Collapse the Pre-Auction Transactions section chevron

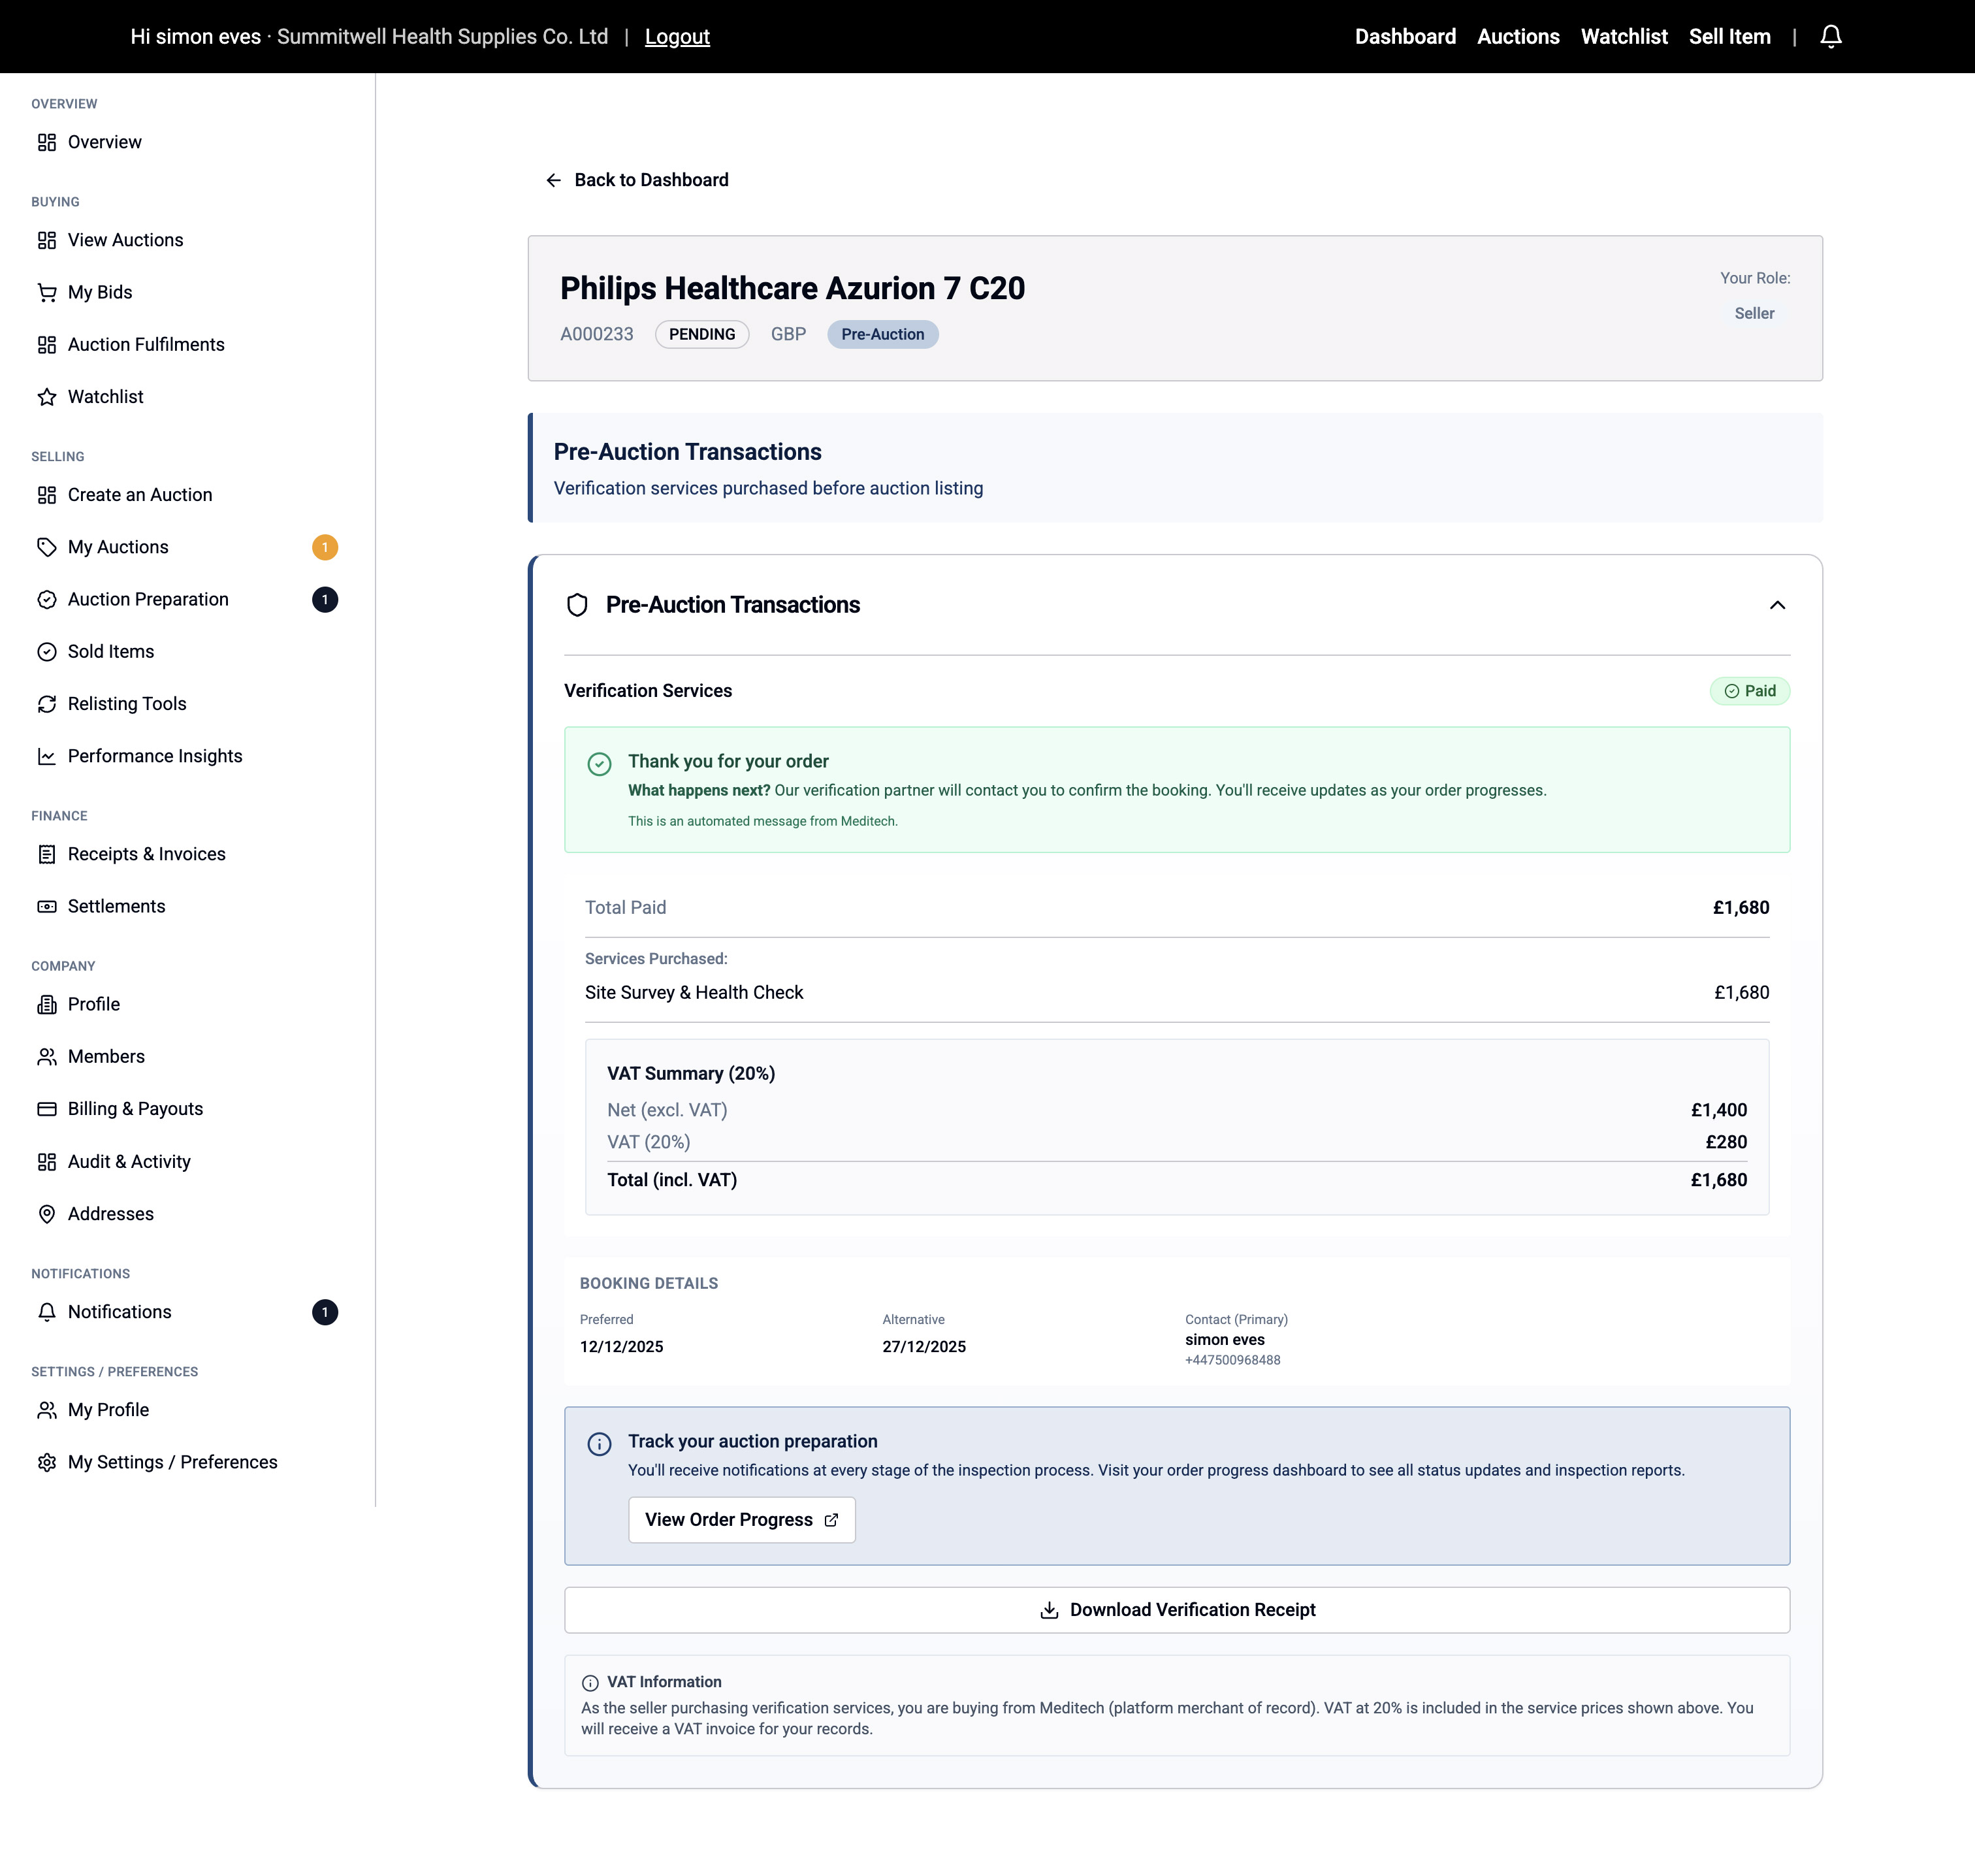coord(1776,605)
